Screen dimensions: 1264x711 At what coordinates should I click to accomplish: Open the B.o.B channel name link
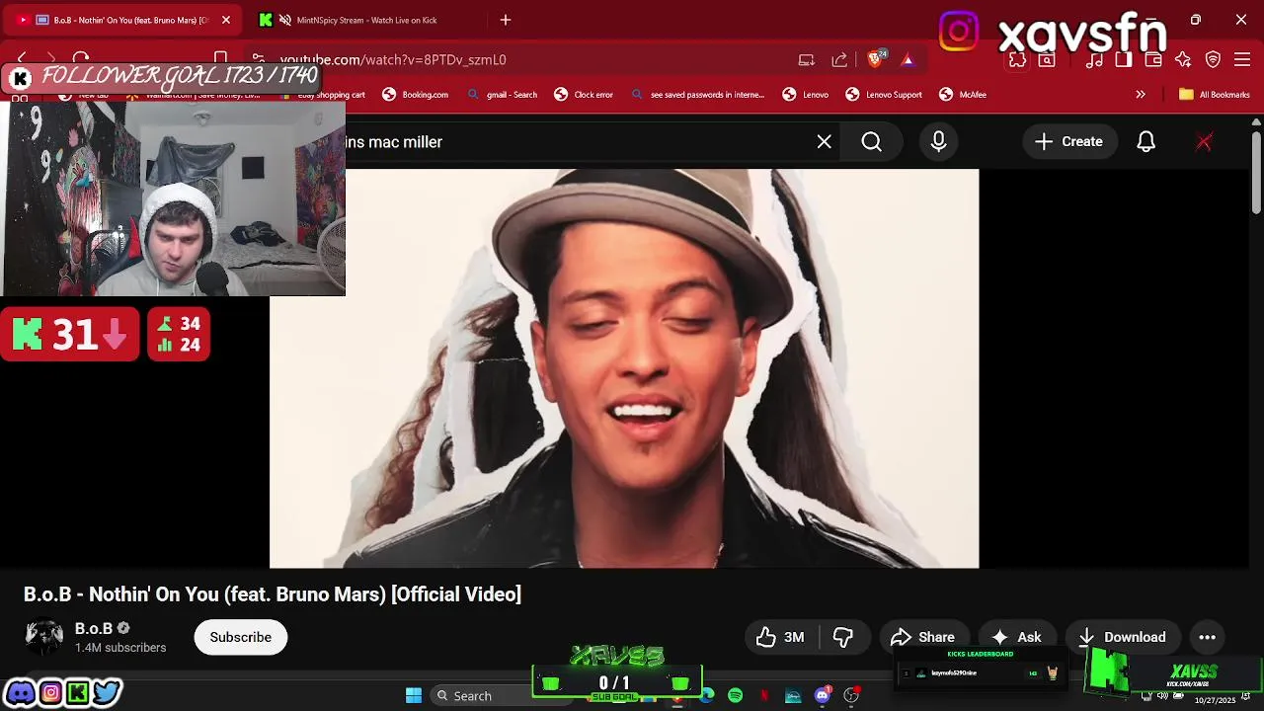pyautogui.click(x=94, y=628)
